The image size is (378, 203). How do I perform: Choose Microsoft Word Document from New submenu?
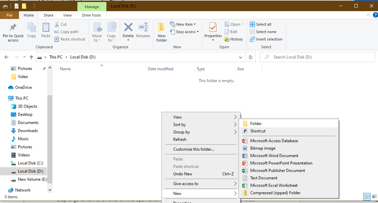[274, 156]
